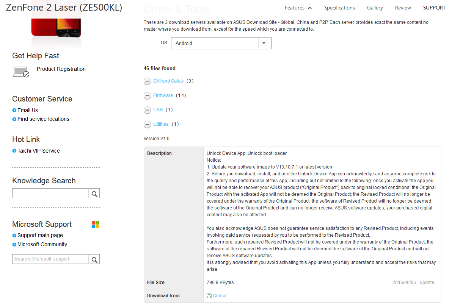Click the Utilities category link
The image size is (474, 306).
tap(161, 124)
